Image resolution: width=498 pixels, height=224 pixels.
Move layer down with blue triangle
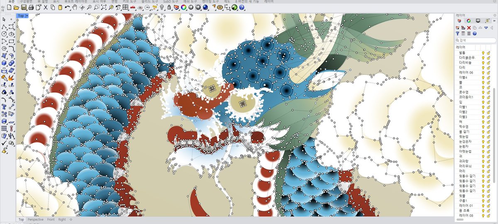[486, 27]
